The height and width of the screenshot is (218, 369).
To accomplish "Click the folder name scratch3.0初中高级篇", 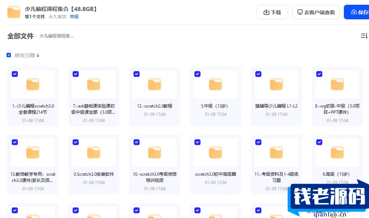I will click(215, 174).
